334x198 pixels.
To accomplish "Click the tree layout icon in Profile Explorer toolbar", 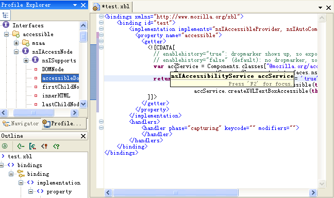I will tap(5, 15).
